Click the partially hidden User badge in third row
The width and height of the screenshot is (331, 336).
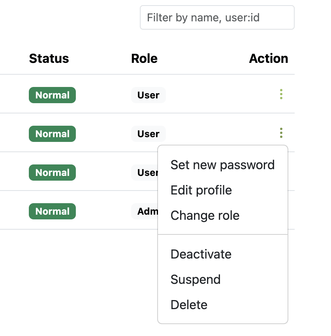pyautogui.click(x=145, y=173)
